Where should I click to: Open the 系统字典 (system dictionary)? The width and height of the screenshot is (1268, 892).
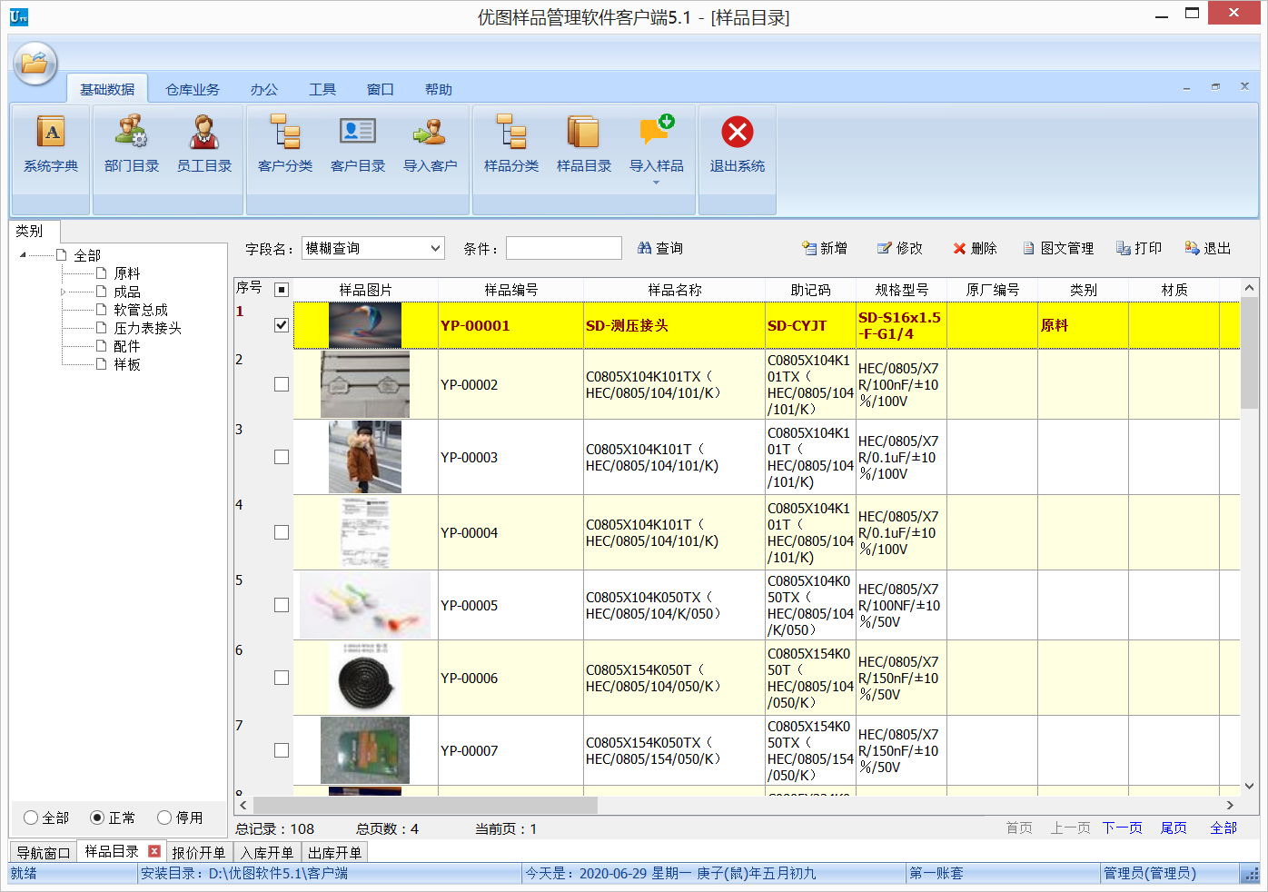50,145
